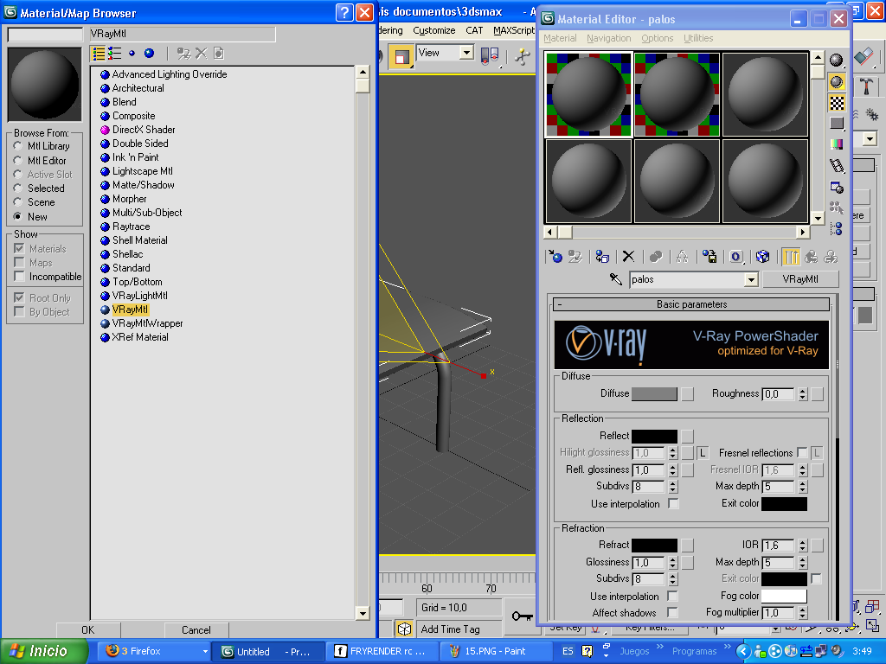
Task: Increase Refl. glossiness spinner
Action: tap(672, 467)
